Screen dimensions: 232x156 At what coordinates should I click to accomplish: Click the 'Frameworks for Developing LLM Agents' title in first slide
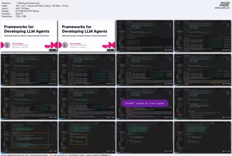[x=27, y=29]
